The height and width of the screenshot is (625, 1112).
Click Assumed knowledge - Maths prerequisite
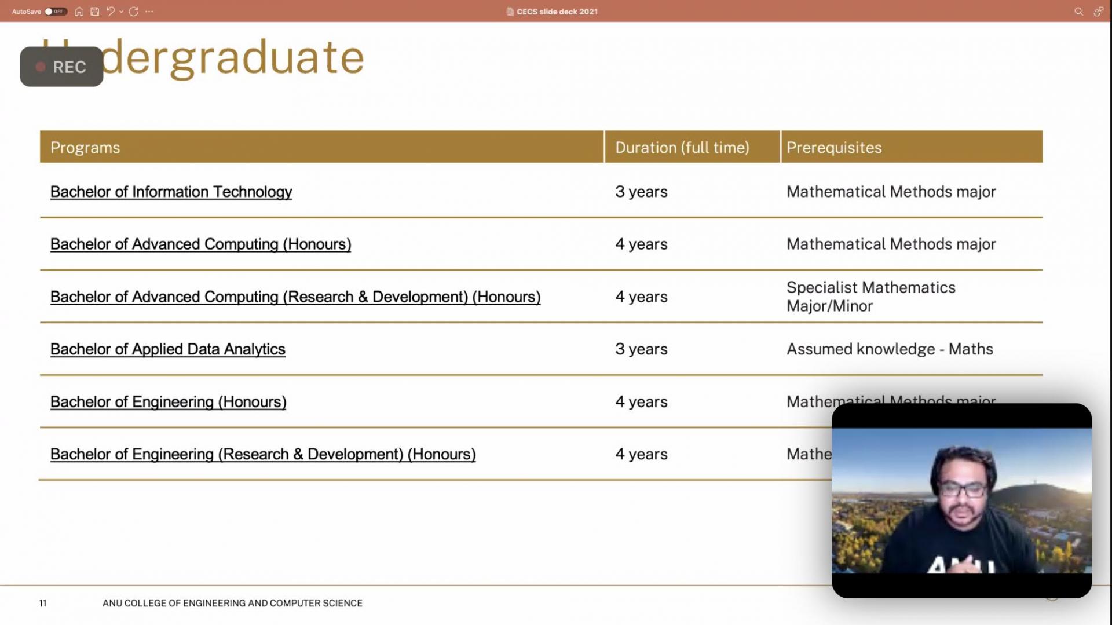coord(890,349)
